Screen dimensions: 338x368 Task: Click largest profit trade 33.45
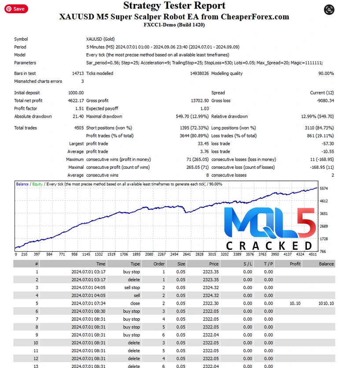203,144
